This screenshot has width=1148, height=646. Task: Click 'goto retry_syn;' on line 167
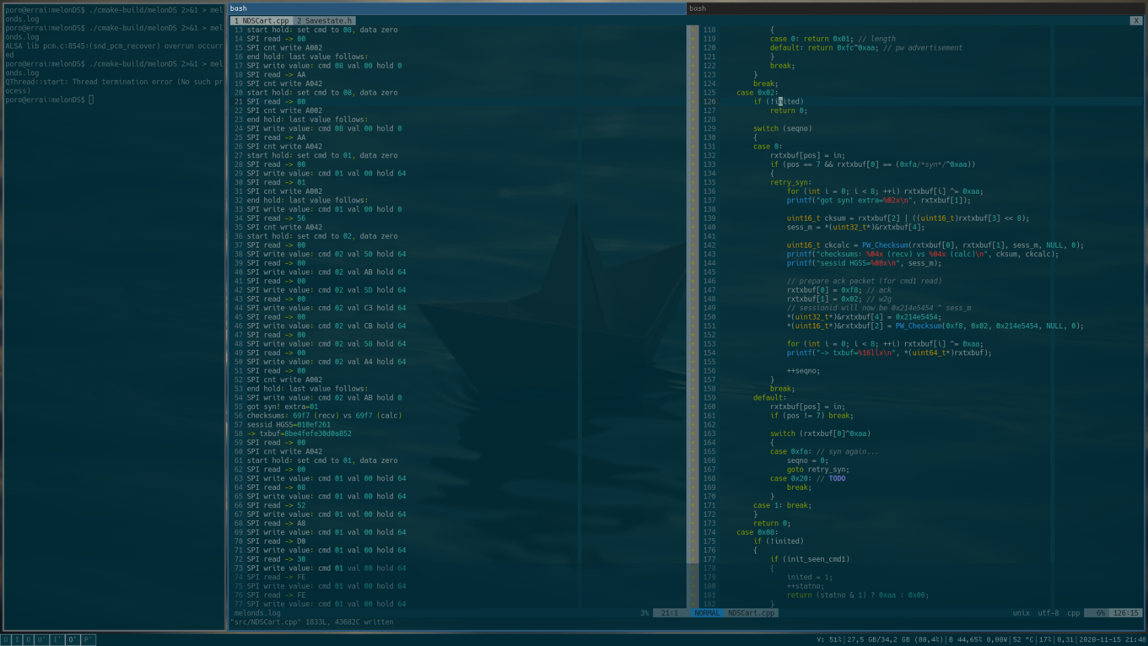pos(818,470)
